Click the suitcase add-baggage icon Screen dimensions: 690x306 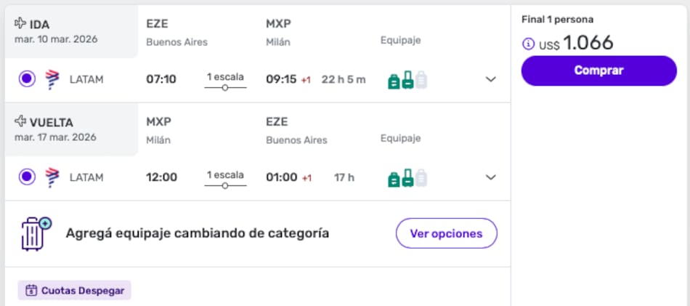pos(36,233)
